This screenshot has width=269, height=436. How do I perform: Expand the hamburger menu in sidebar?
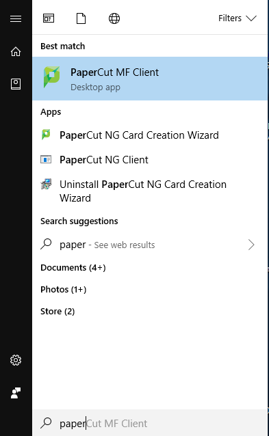tap(16, 18)
